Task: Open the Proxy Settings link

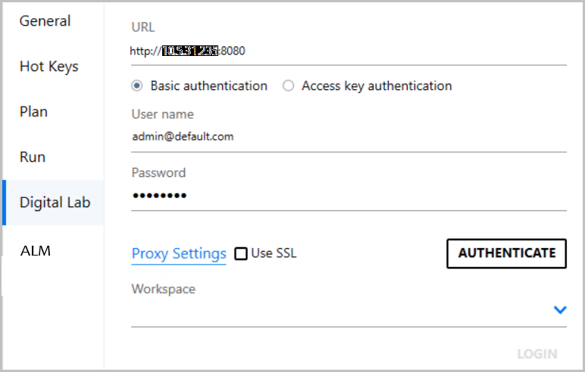Action: (x=179, y=254)
